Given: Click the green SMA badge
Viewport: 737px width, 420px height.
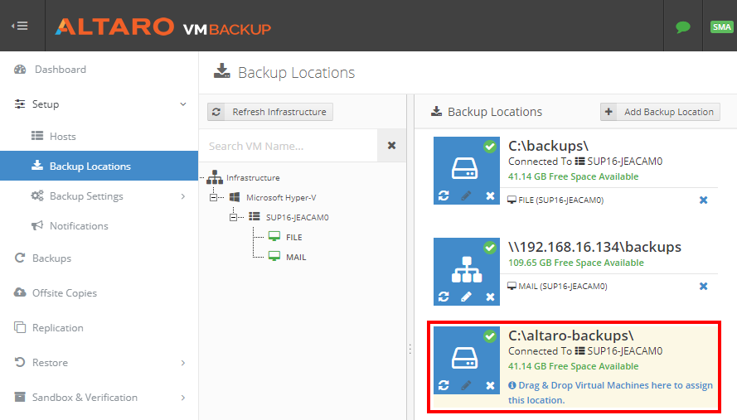Looking at the screenshot, I should [x=721, y=27].
